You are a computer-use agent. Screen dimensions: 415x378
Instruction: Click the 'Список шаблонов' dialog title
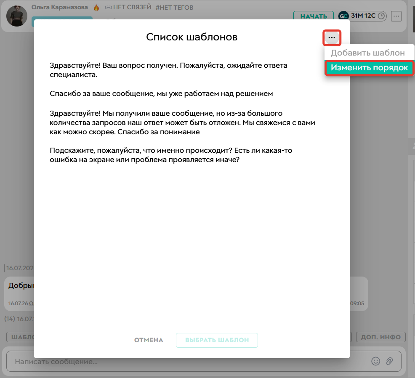pos(192,37)
